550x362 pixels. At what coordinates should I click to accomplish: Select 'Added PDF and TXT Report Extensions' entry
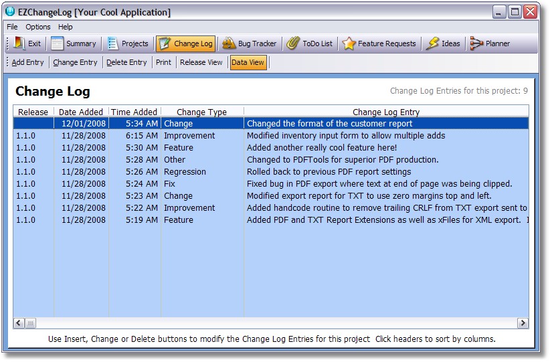387,220
